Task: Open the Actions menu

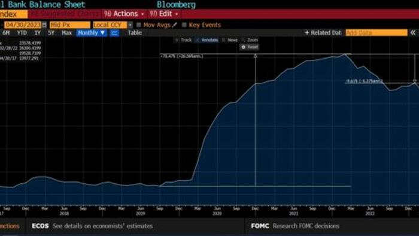Action: 125,14
